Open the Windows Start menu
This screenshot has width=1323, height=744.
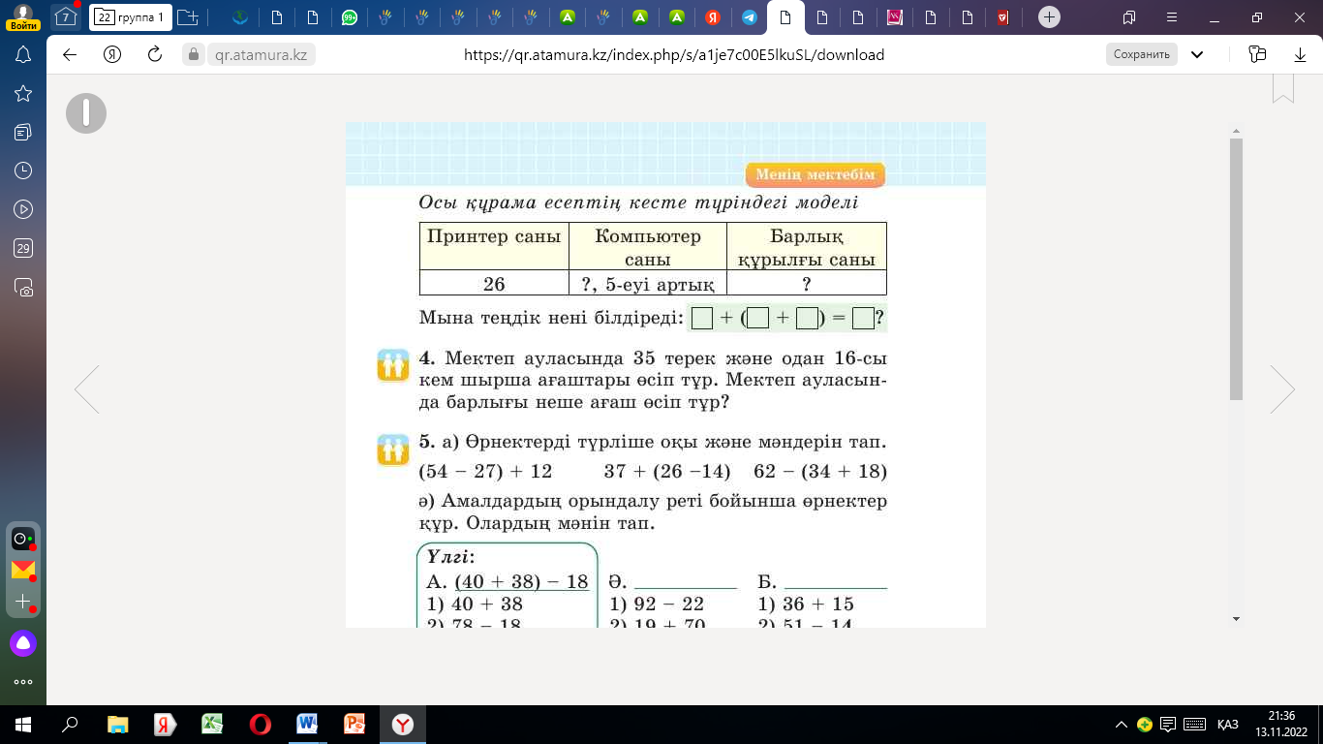pyautogui.click(x=23, y=724)
